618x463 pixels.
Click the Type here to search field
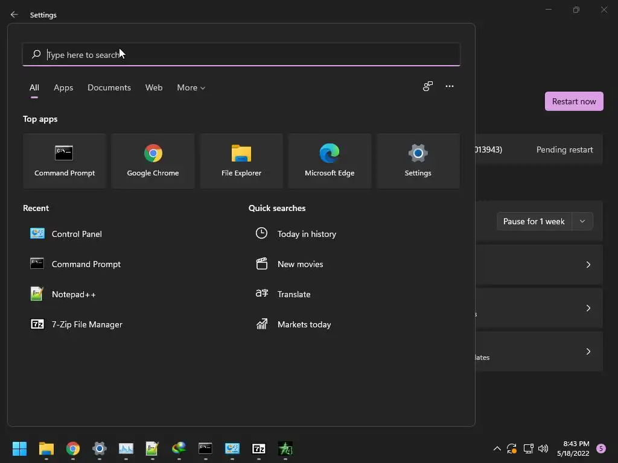click(241, 54)
